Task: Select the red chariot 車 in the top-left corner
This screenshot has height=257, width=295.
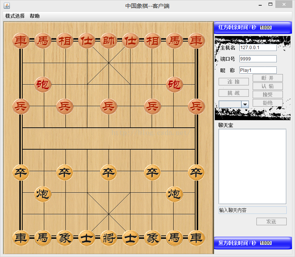Action: (21, 41)
